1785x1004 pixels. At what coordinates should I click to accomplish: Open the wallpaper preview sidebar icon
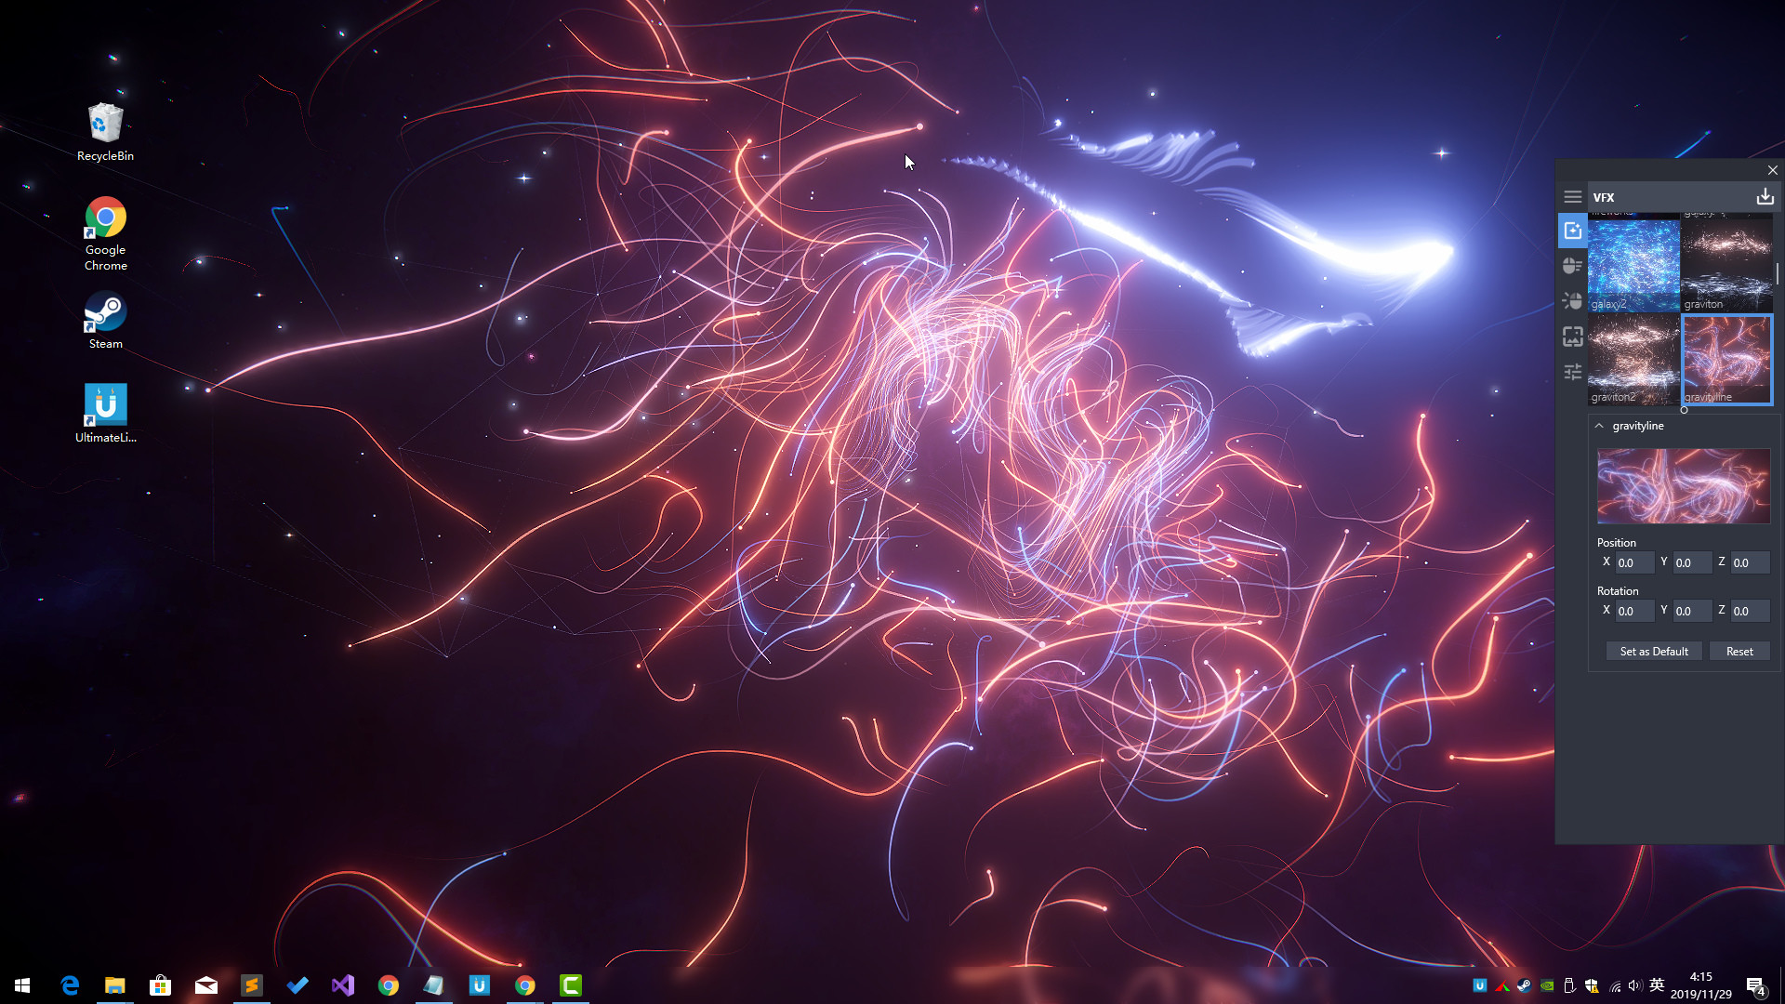coord(1572,337)
